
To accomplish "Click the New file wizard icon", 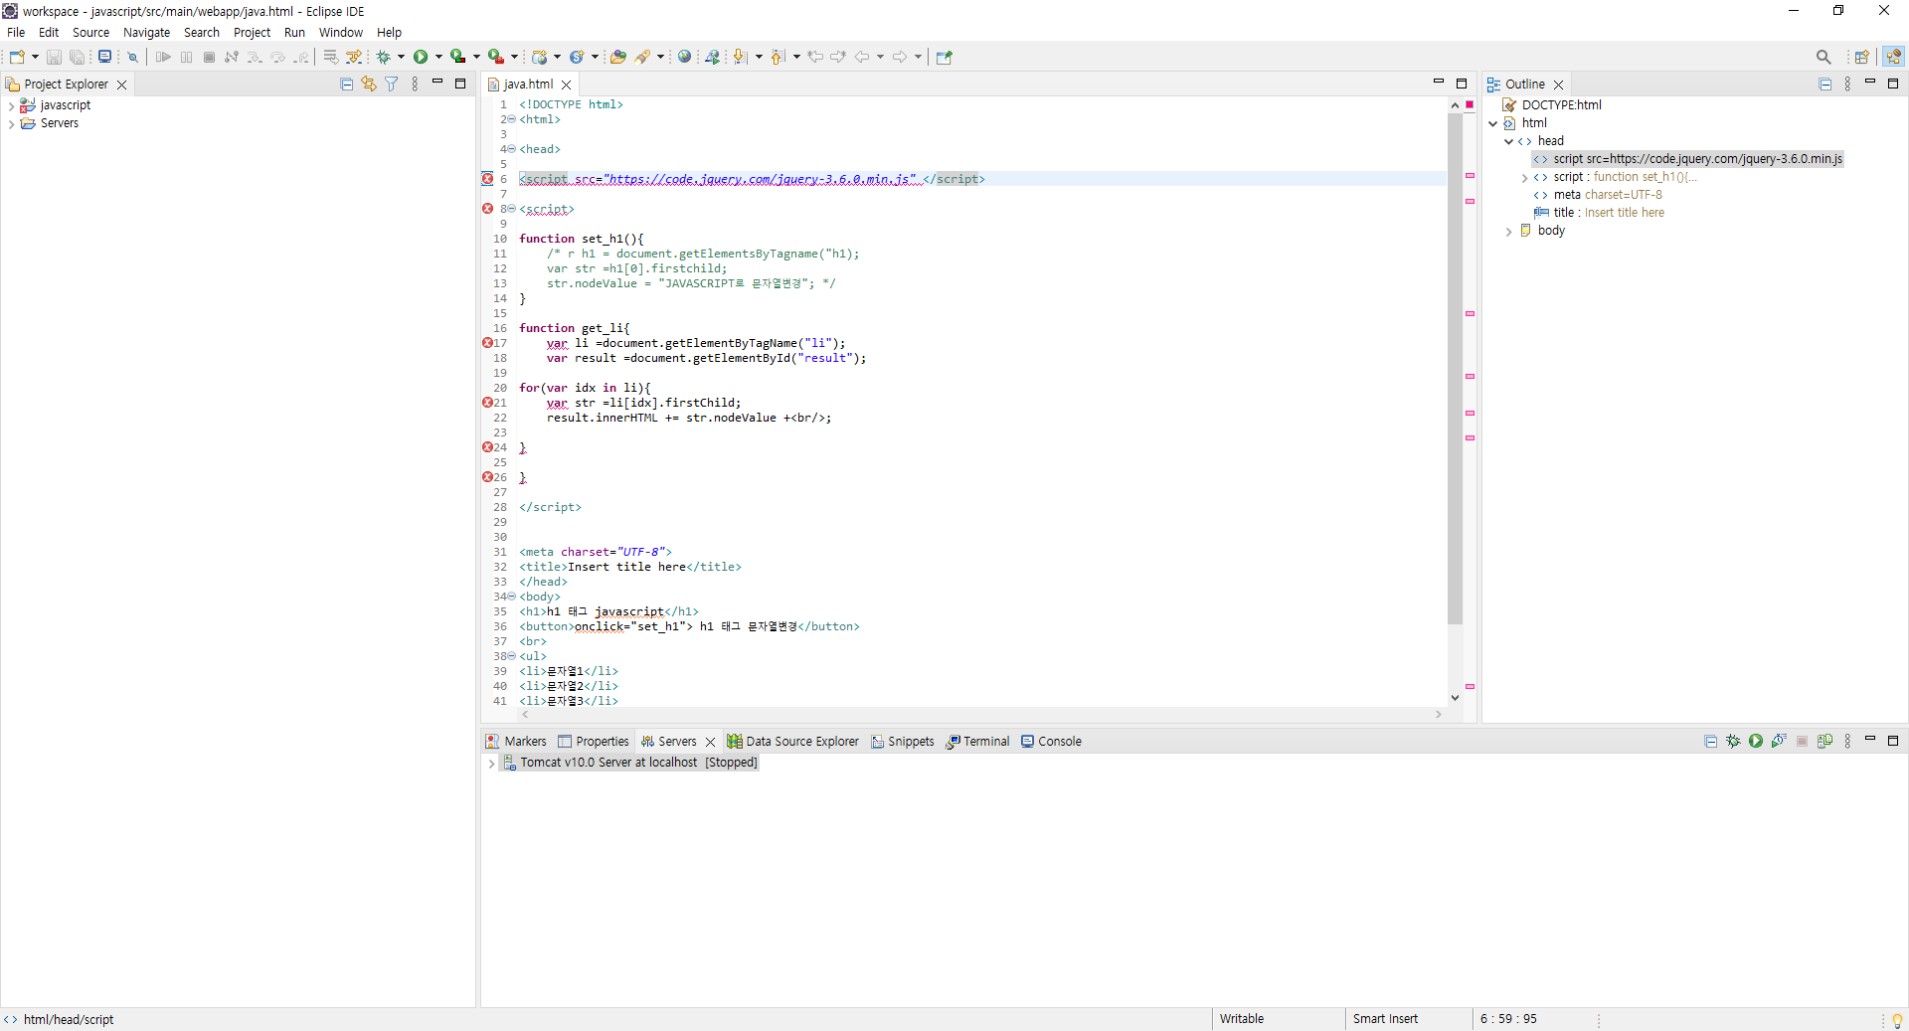I will [x=17, y=57].
